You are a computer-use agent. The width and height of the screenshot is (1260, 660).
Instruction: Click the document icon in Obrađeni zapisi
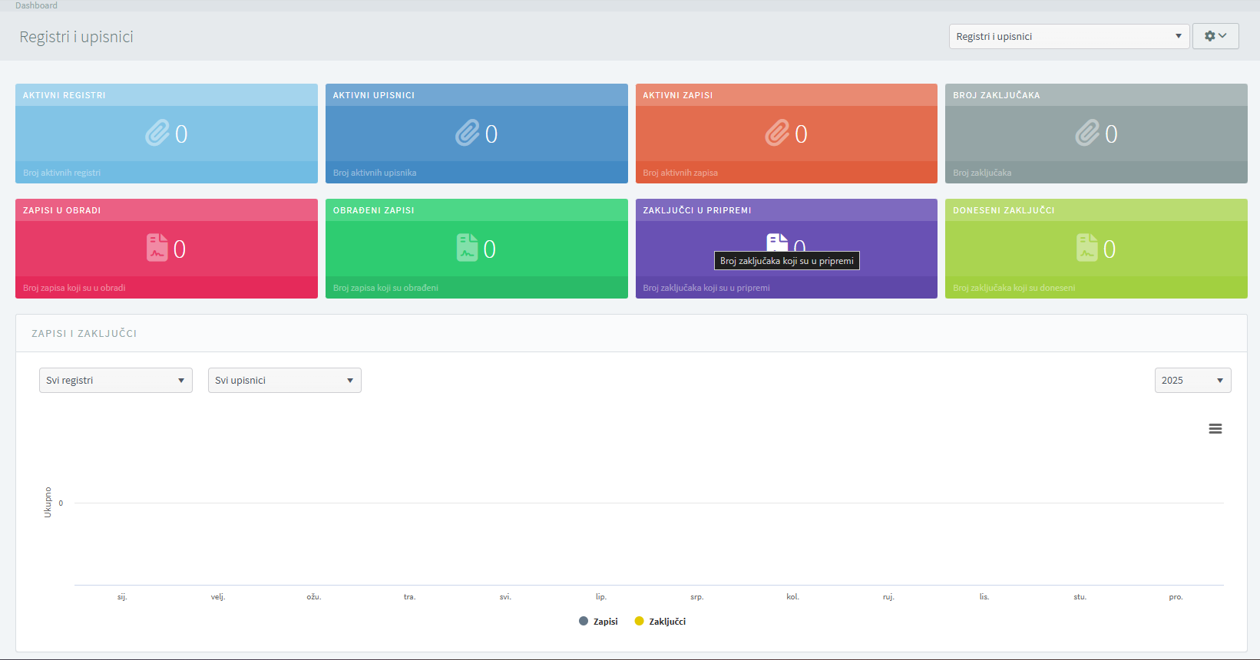pyautogui.click(x=468, y=248)
